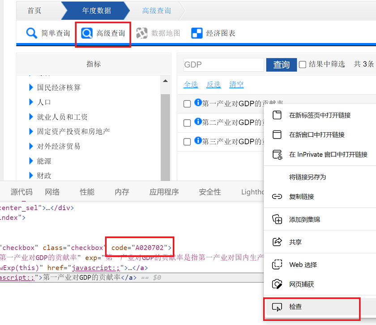The height and width of the screenshot is (325, 376).
Task: Click info icon beside 第一产业对GDP的贡献率
Action: tap(198, 102)
